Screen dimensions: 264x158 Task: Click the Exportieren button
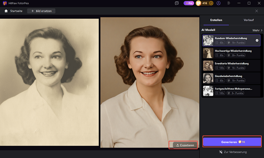[x=185, y=145]
